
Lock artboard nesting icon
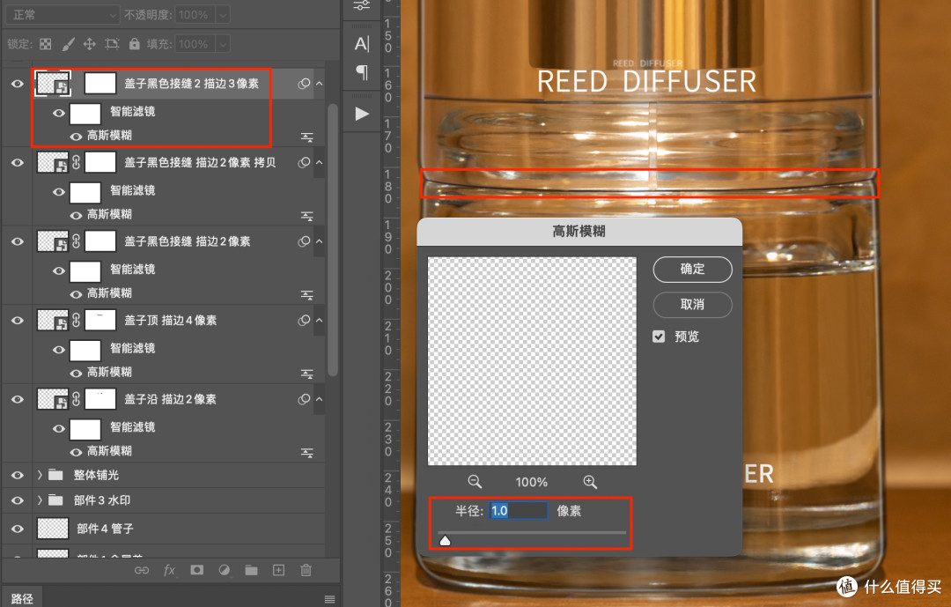click(112, 44)
